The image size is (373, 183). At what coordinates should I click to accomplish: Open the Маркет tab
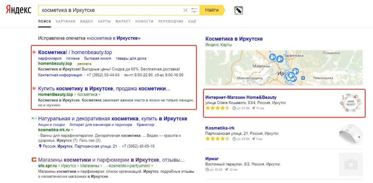pos(123,21)
